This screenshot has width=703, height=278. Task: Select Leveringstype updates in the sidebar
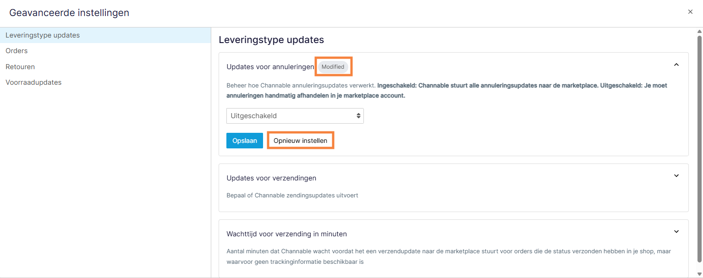point(43,34)
